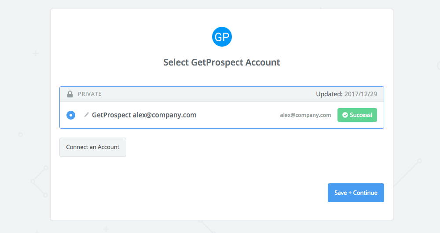Viewport: 440px width, 233px height.
Task: Click the plus decoration near card's upper left
Action: 36,53
